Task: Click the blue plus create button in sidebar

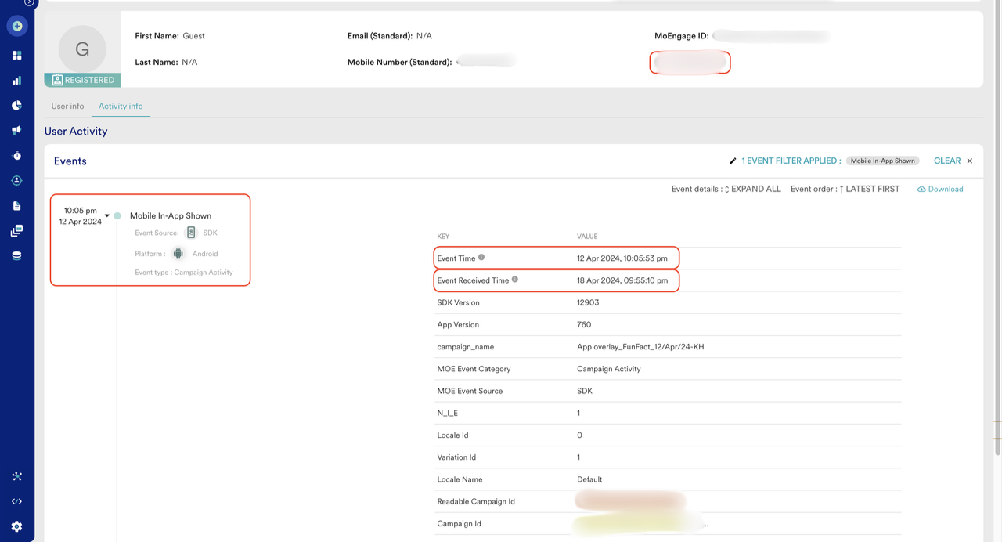Action: [x=17, y=26]
